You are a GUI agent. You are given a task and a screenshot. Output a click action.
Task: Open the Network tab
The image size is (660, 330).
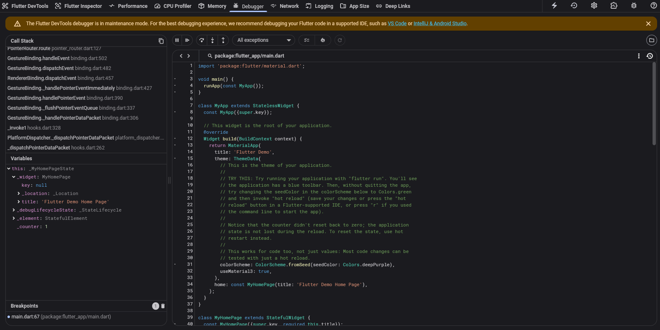click(x=285, y=6)
